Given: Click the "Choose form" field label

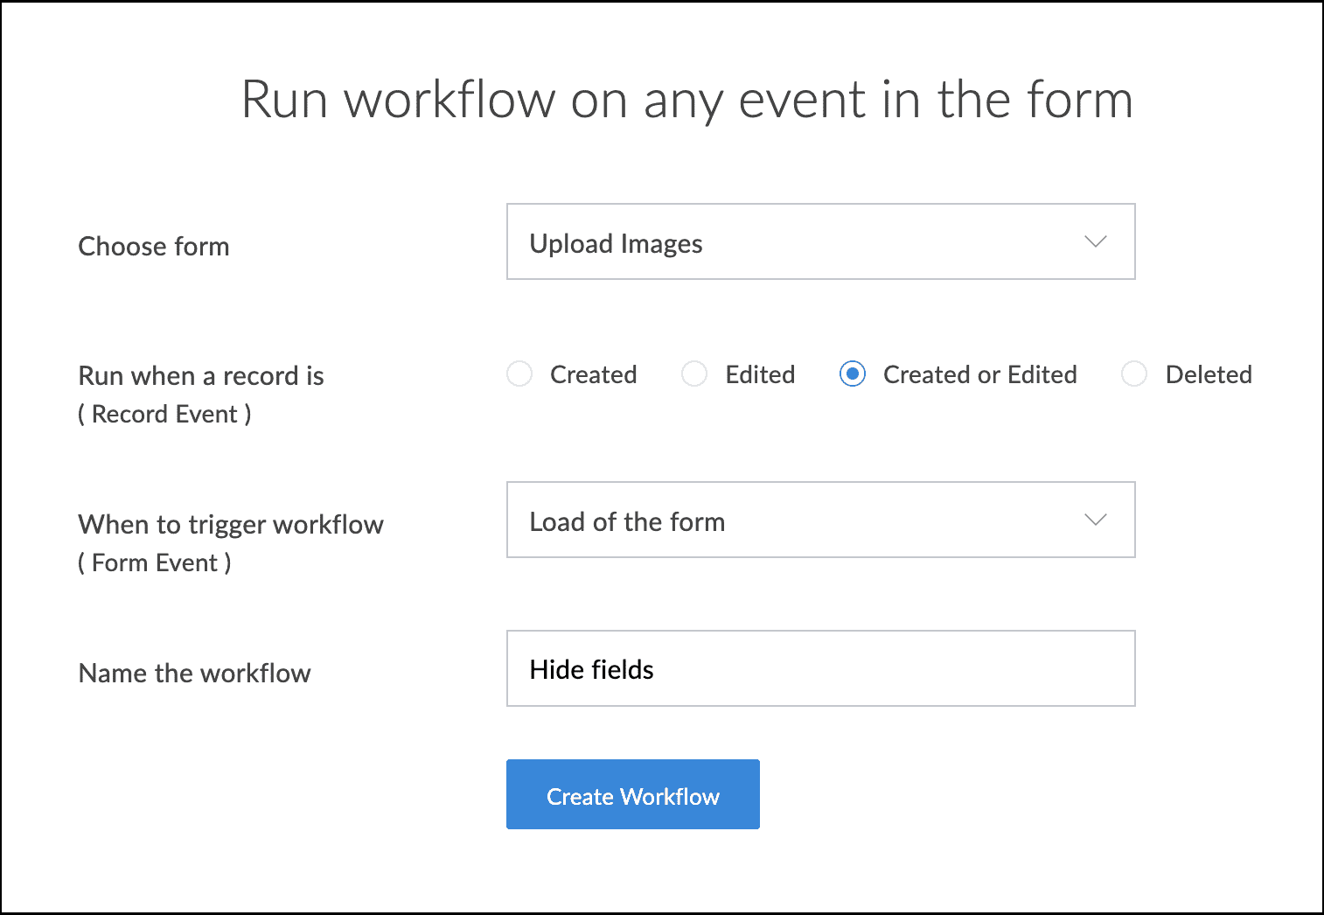Looking at the screenshot, I should (x=154, y=247).
